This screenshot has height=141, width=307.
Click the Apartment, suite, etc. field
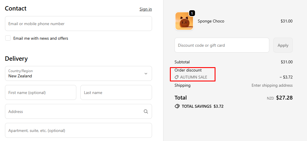tap(78, 130)
